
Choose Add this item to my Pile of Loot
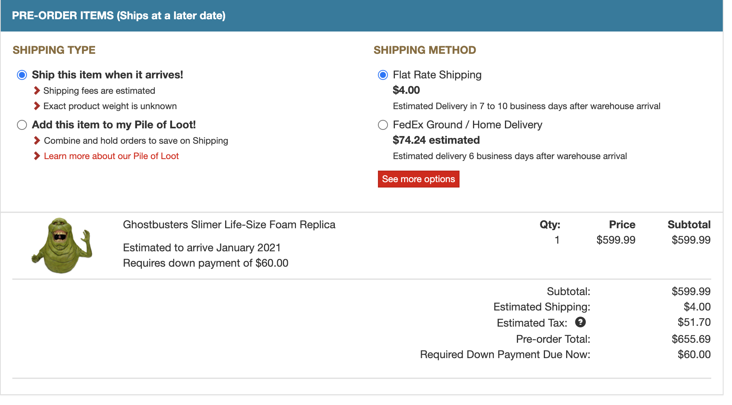(x=22, y=125)
